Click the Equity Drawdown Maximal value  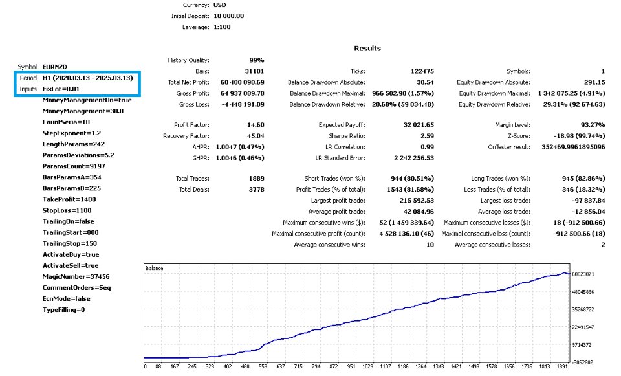571,93
